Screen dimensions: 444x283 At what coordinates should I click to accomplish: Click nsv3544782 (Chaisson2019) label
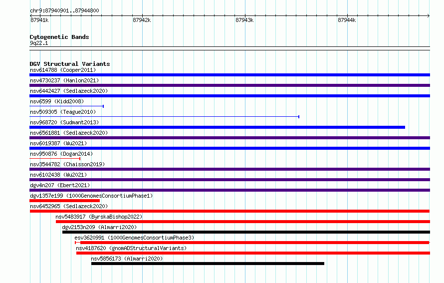pos(67,164)
